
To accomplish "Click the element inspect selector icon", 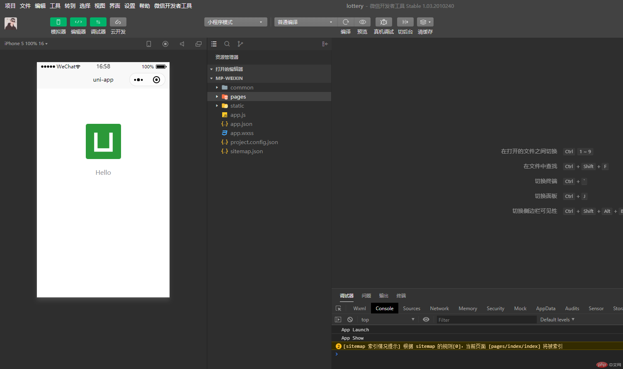I will coord(339,309).
